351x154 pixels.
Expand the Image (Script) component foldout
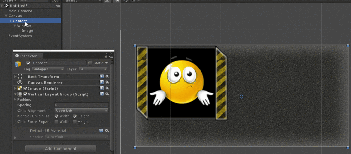point(15,88)
